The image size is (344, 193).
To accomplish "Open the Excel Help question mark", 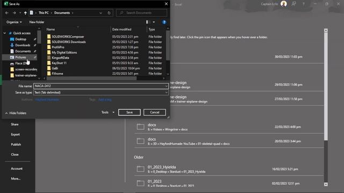I will [x=303, y=4].
